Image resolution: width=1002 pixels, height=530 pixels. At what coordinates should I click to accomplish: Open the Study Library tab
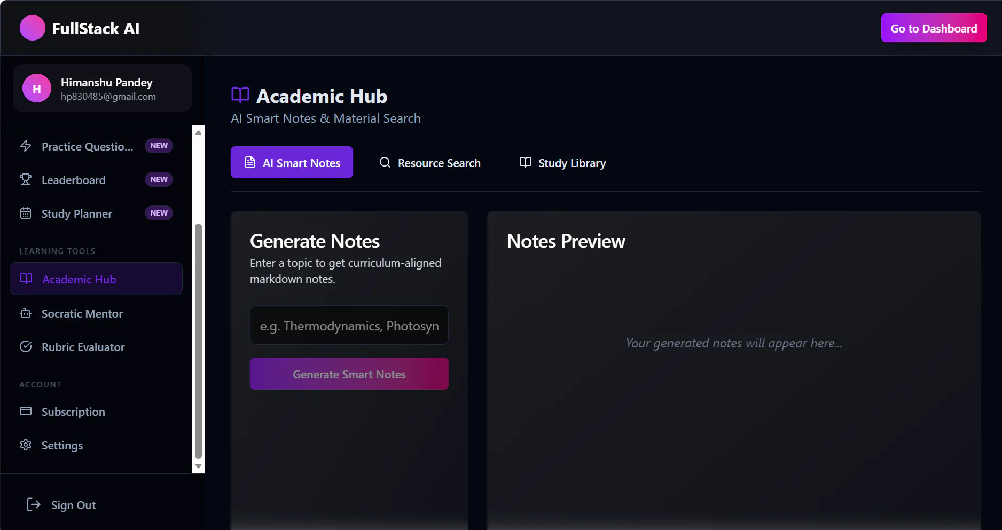coord(563,162)
